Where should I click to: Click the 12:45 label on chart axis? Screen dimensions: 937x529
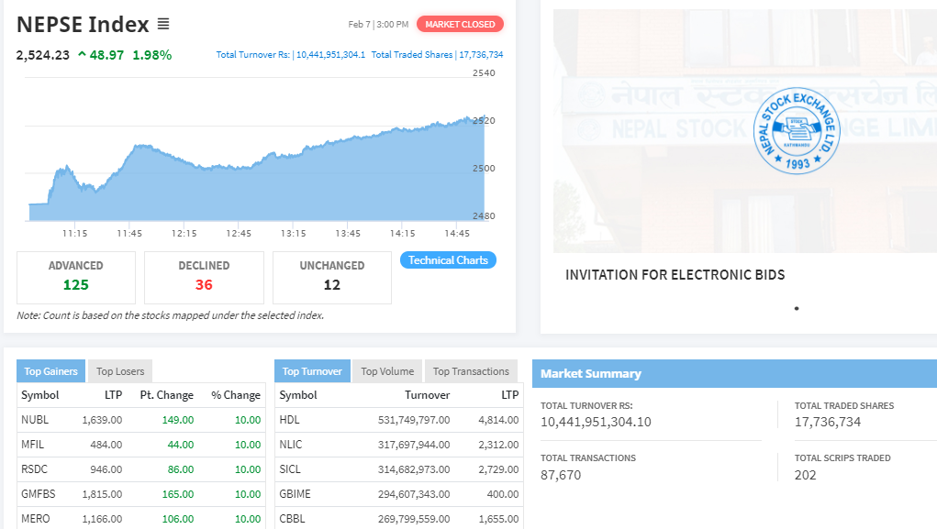(x=239, y=234)
